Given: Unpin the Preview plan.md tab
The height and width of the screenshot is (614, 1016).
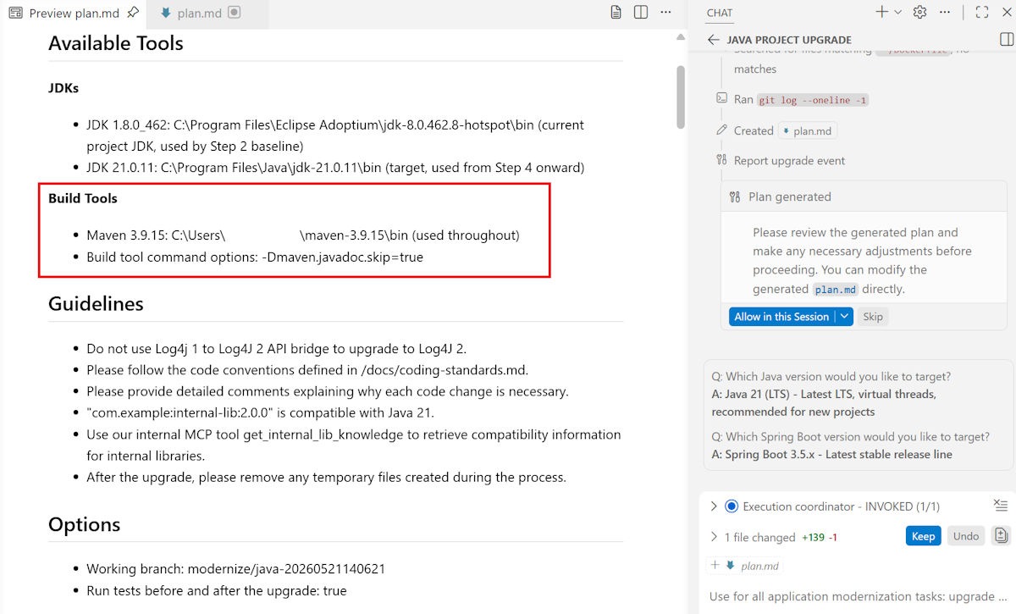Looking at the screenshot, I should tap(132, 13).
